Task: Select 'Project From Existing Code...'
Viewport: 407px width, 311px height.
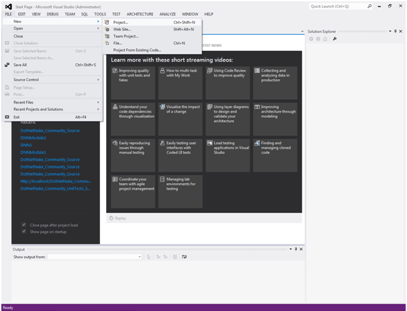Action: coord(152,50)
